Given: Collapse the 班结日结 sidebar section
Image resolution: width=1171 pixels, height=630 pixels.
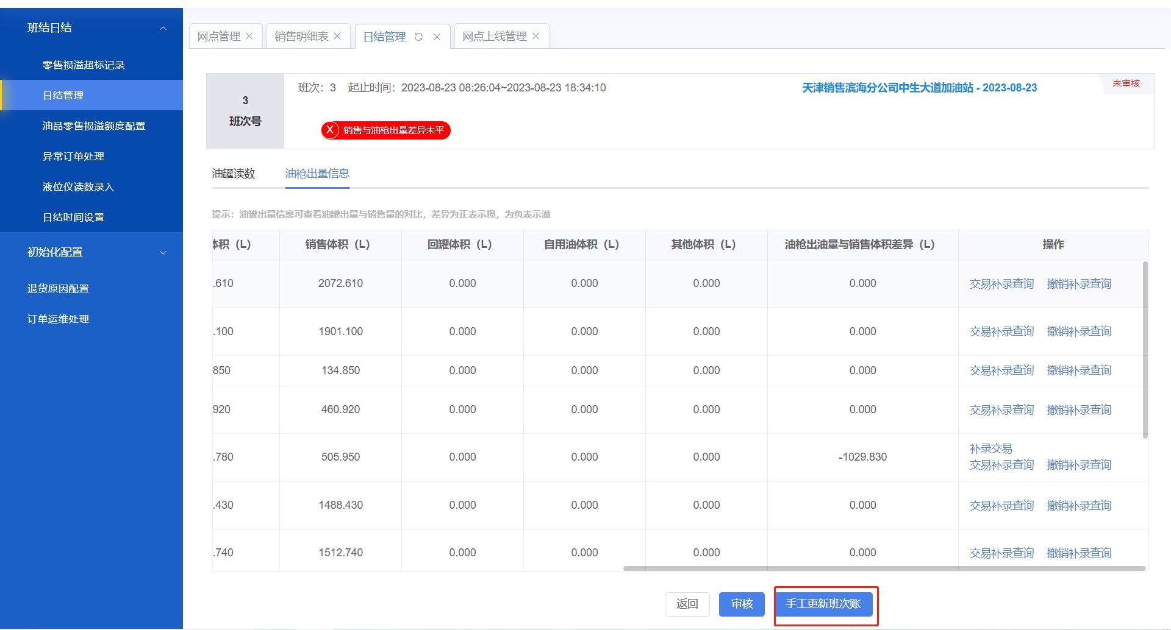Looking at the screenshot, I should pyautogui.click(x=163, y=28).
